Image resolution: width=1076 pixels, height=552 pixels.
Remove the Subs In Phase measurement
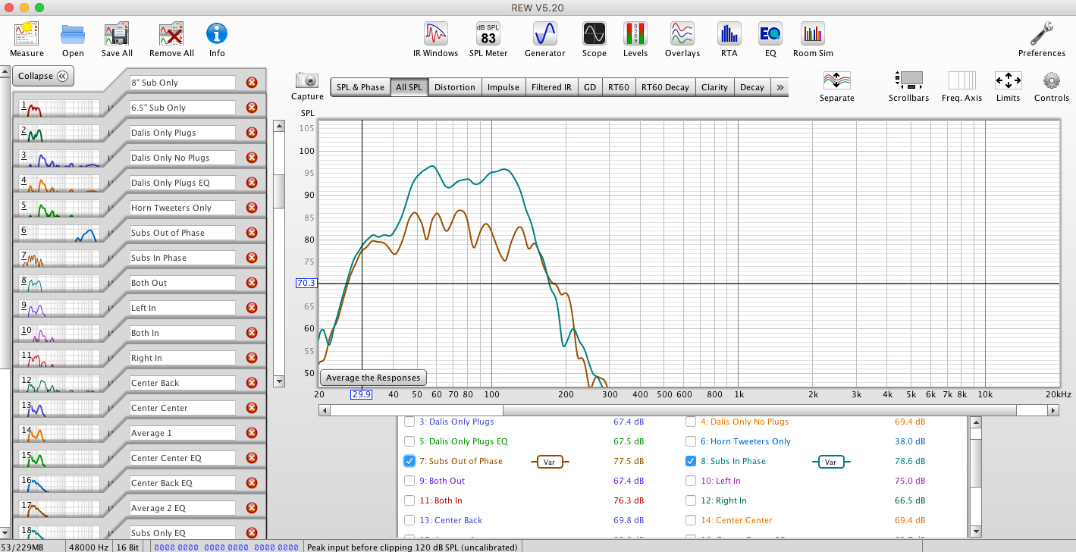tap(252, 258)
